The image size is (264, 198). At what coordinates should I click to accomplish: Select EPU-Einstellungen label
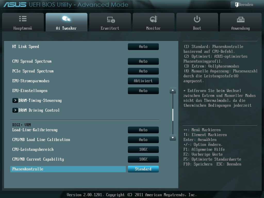(x=30, y=91)
